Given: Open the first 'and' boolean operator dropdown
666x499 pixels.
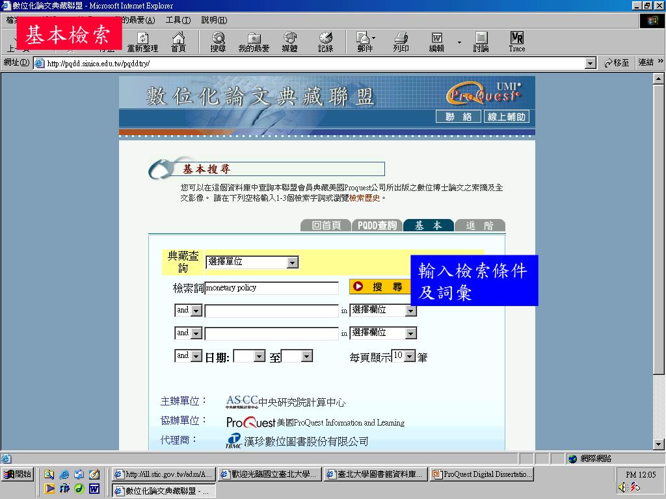Looking at the screenshot, I should [x=188, y=310].
